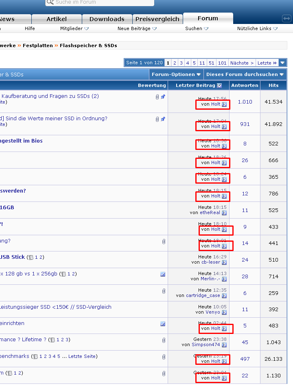The width and height of the screenshot is (293, 390).
Task: Open Festplatten breadcrumb link
Action: click(37, 45)
